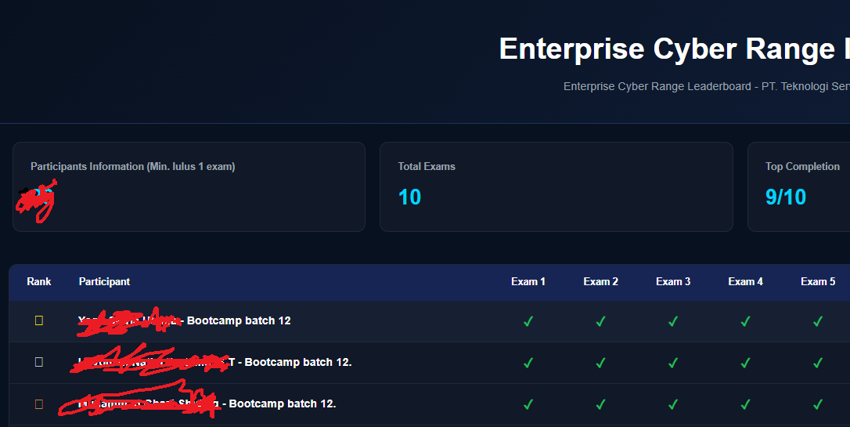The image size is (850, 427).
Task: Click the bronze rank badge in the third row
Action: click(39, 404)
